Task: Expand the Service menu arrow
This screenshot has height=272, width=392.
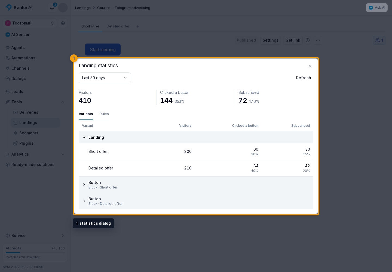Action: (63, 236)
